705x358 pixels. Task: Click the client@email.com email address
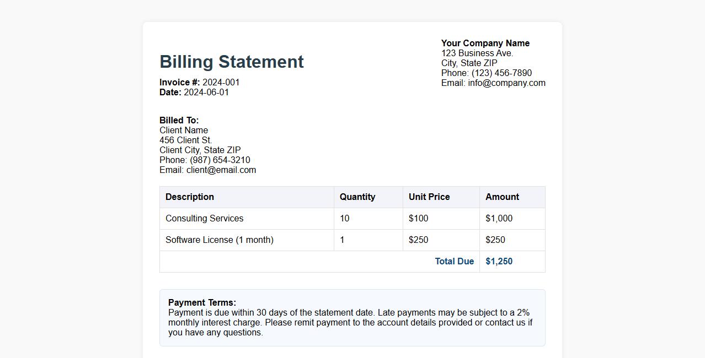[x=221, y=170]
